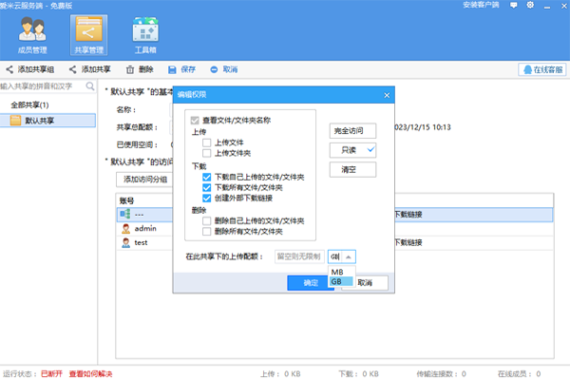Image resolution: width=570 pixels, height=380 pixels.
Task: Click the upload quota input field
Action: (297, 256)
